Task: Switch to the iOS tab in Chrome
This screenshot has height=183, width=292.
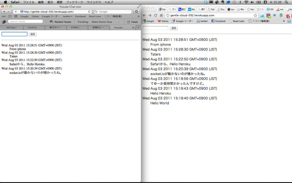Action: (270, 9)
